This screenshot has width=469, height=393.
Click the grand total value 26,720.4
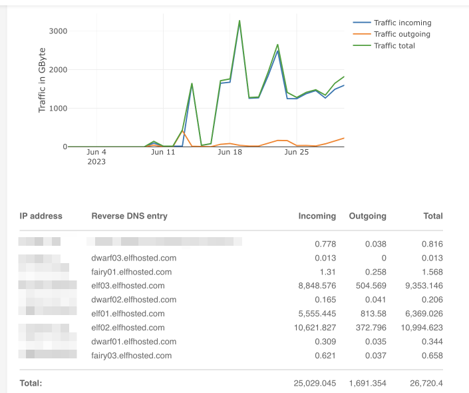pyautogui.click(x=428, y=384)
